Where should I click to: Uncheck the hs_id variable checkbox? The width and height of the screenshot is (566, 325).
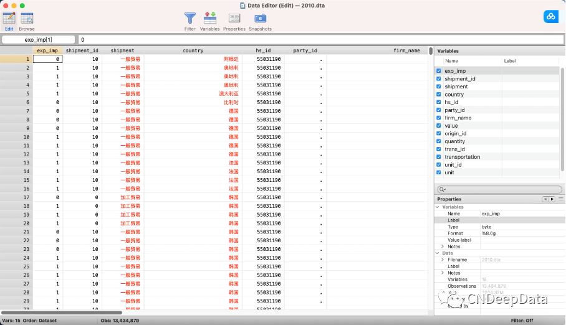439,102
